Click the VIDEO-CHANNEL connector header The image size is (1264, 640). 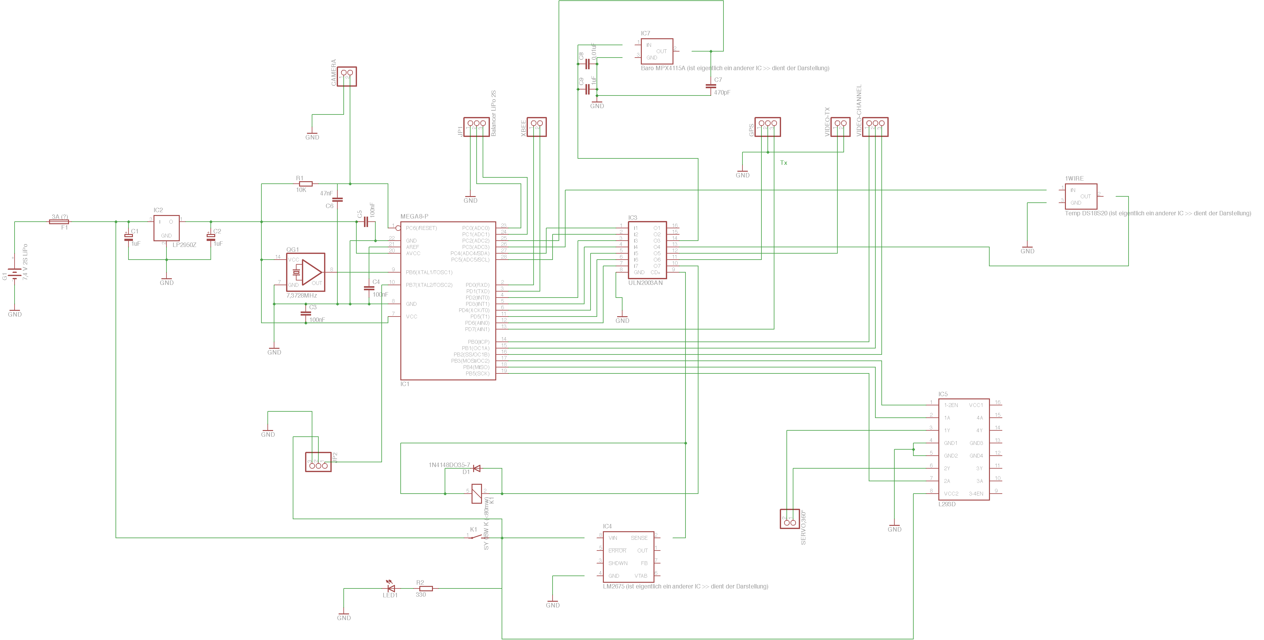(x=875, y=126)
